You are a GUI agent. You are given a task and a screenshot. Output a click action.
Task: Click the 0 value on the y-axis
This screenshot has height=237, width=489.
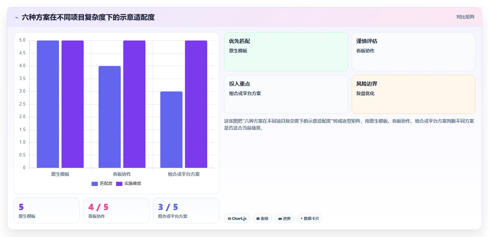(24, 168)
